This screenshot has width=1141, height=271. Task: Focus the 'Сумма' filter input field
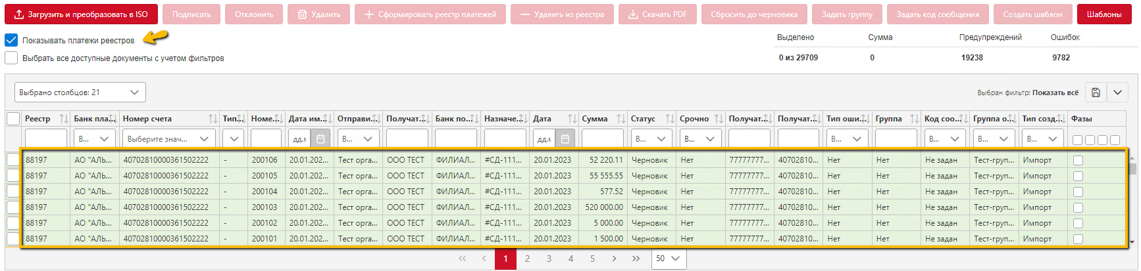point(603,139)
